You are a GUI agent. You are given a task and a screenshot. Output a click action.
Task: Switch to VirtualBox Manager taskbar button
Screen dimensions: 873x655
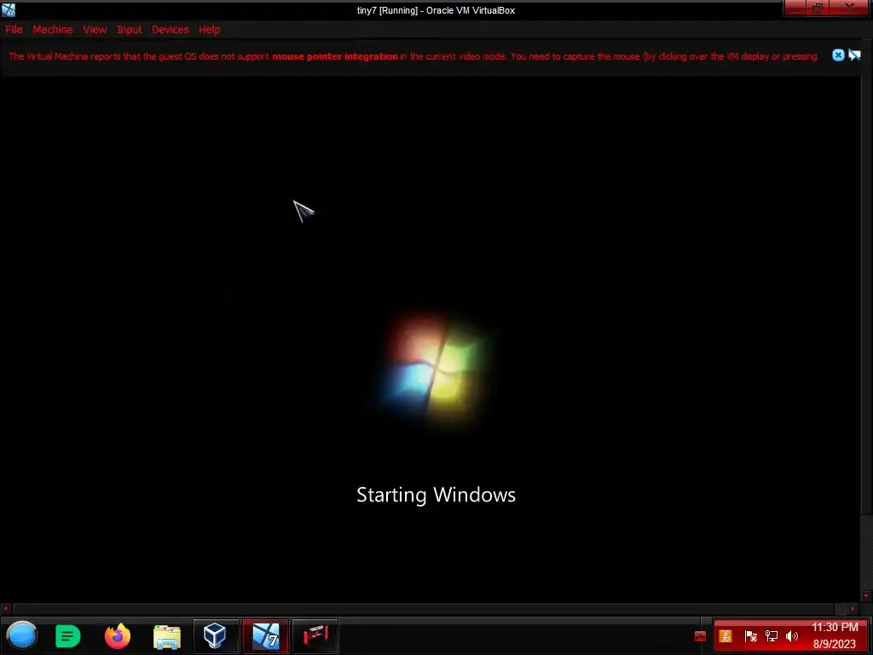coord(216,635)
